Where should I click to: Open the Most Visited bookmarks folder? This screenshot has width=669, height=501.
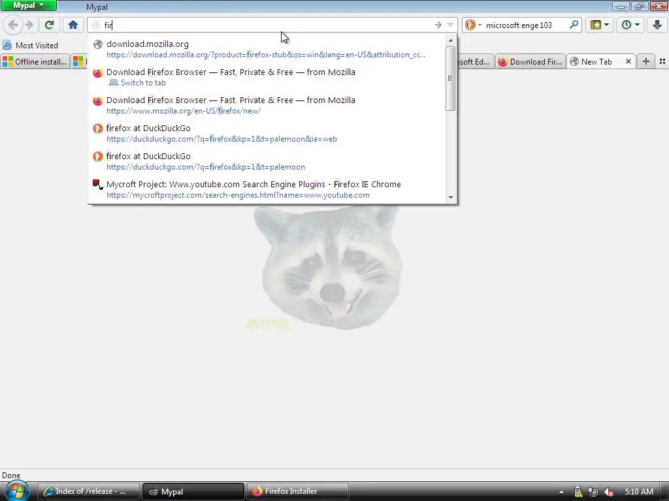(31, 45)
